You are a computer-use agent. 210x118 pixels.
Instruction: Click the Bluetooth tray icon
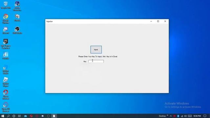pos(178,116)
